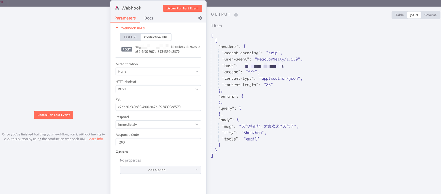This screenshot has height=194, width=441.
Task: Click Listen For Test Event in node header
Action: tap(183, 8)
